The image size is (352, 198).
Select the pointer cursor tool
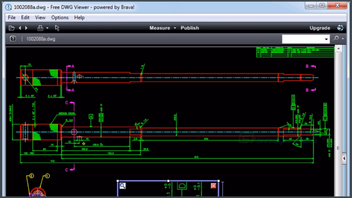point(57,28)
